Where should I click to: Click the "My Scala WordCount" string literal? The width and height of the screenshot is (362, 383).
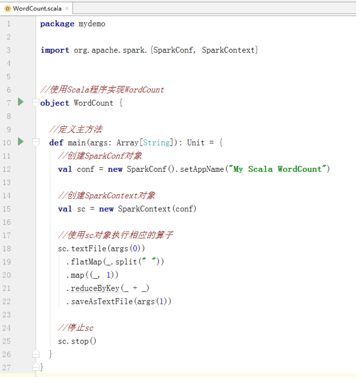pos(277,169)
